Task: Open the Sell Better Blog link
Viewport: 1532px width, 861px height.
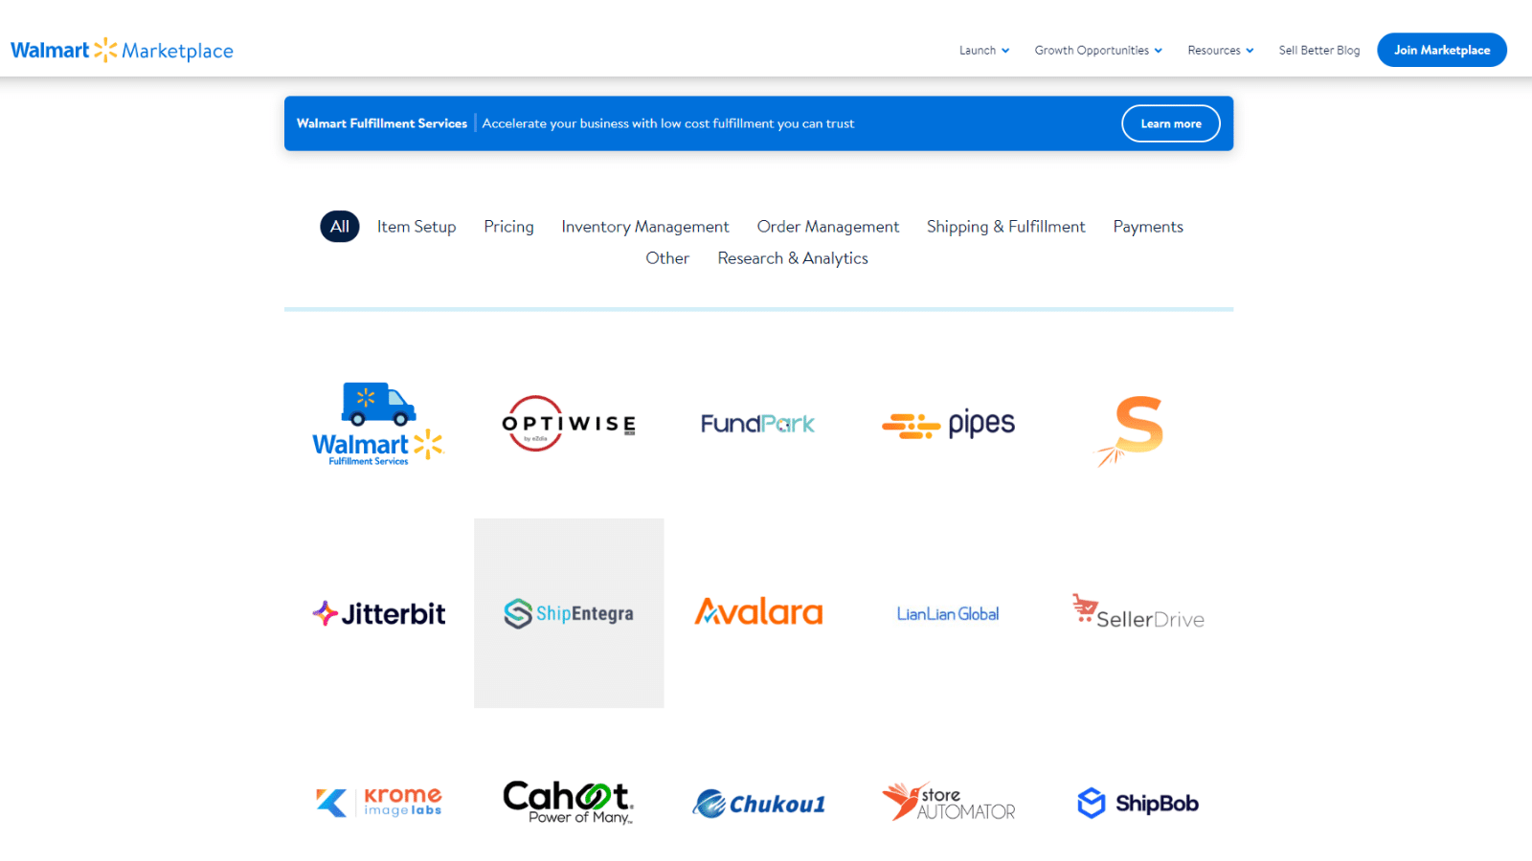Action: coord(1319,51)
